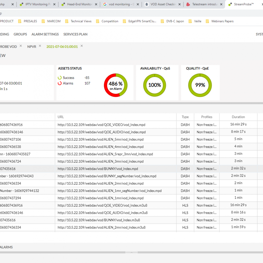Open the ALARM SETTINGS menu
This screenshot has height=263, width=263.
(x=45, y=34)
